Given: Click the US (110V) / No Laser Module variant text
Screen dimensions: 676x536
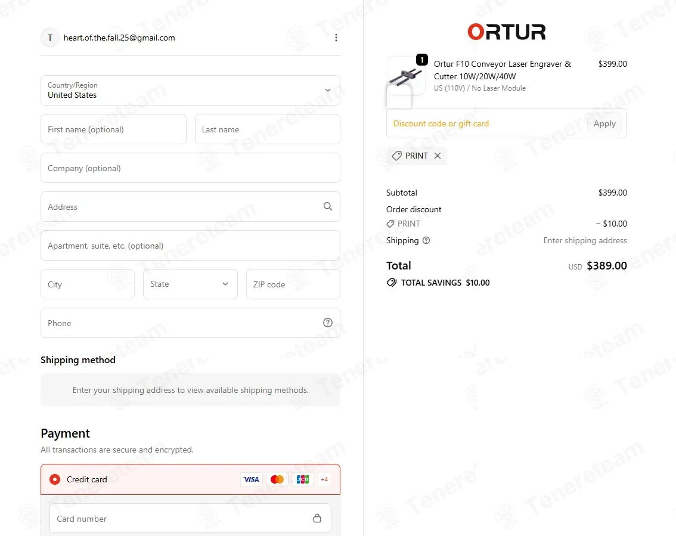Looking at the screenshot, I should pos(479,88).
